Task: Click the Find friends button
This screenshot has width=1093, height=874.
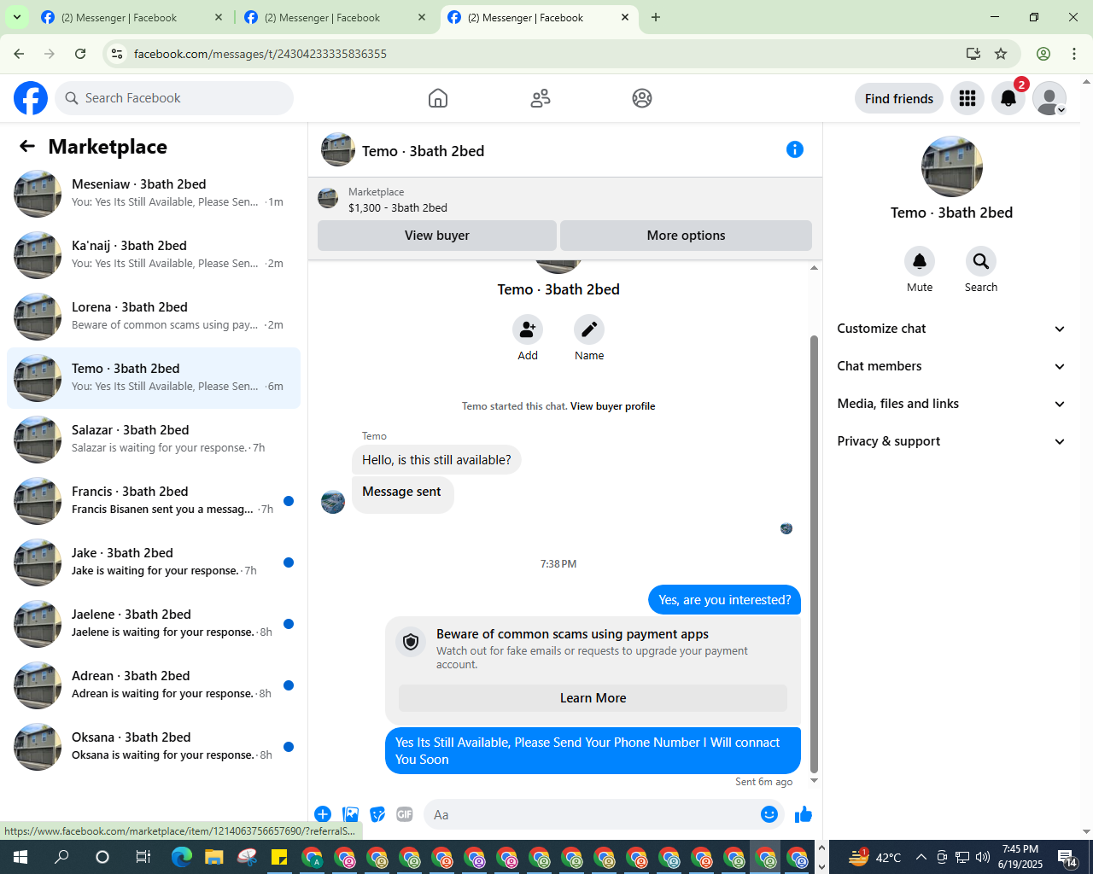Action: (899, 98)
